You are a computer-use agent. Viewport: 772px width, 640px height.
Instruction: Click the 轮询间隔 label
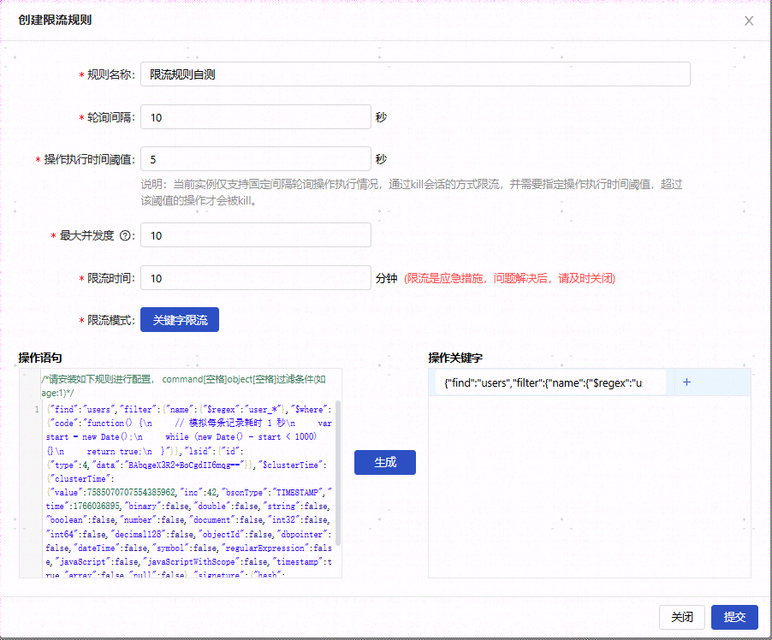tap(110, 117)
